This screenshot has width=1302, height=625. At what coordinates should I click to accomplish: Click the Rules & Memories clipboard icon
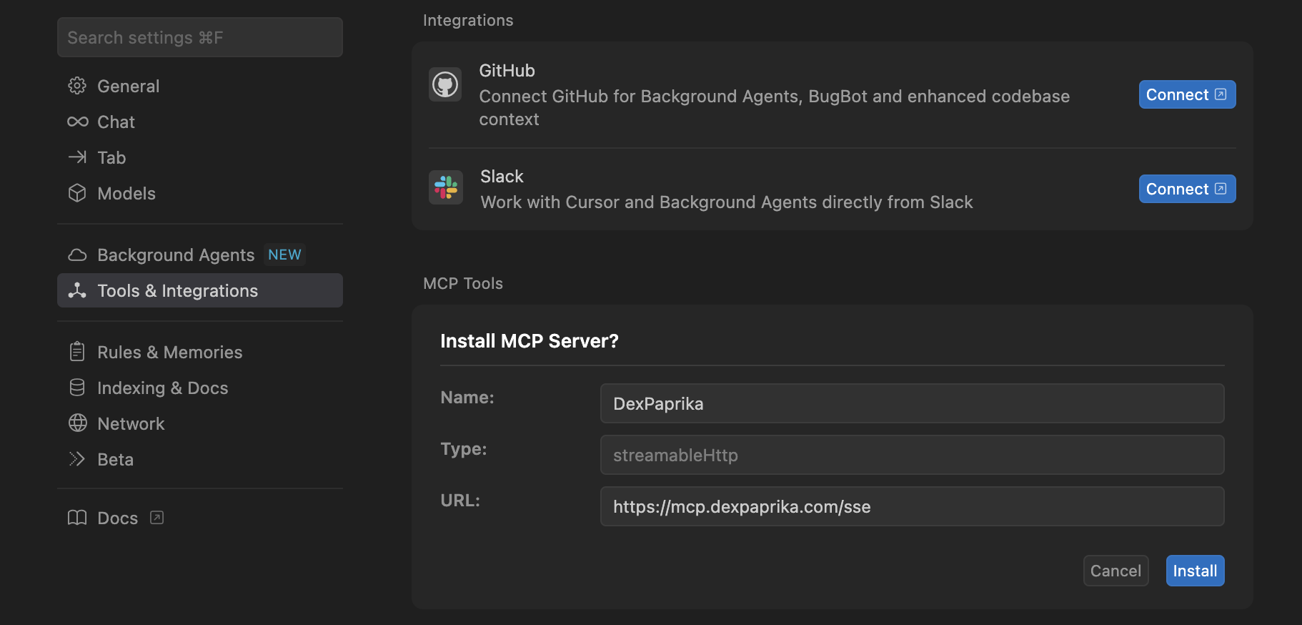click(x=77, y=352)
